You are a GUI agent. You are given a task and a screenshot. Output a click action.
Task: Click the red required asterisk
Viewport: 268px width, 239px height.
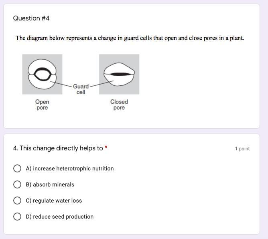[x=106, y=148]
